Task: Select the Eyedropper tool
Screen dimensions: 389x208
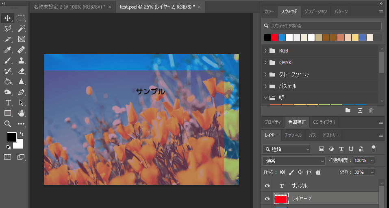Action: click(7, 50)
